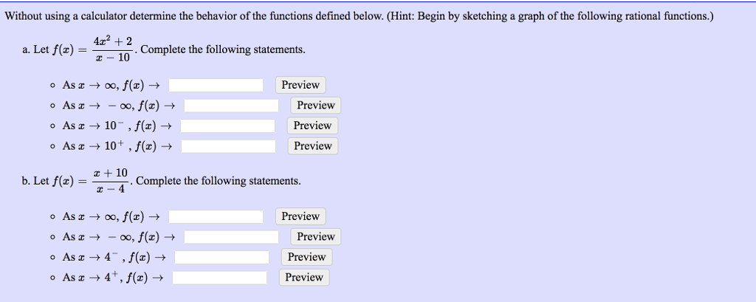The image size is (756, 302).
Task: Focus the x→10⁺ answer box
Action: tap(228, 146)
